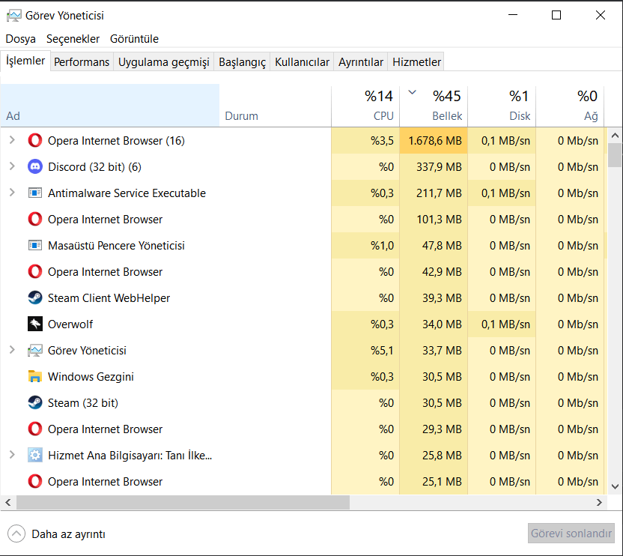The width and height of the screenshot is (623, 556).
Task: Click the Daha az ayrıntı circled arrow icon
Action: click(16, 534)
